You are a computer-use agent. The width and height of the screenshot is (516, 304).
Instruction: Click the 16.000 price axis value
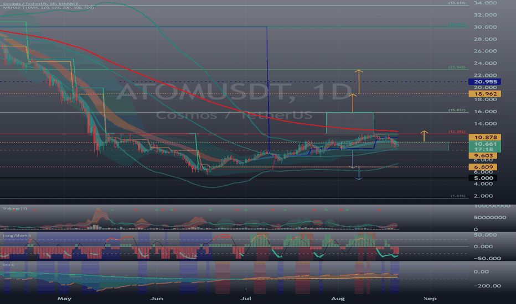click(485, 112)
